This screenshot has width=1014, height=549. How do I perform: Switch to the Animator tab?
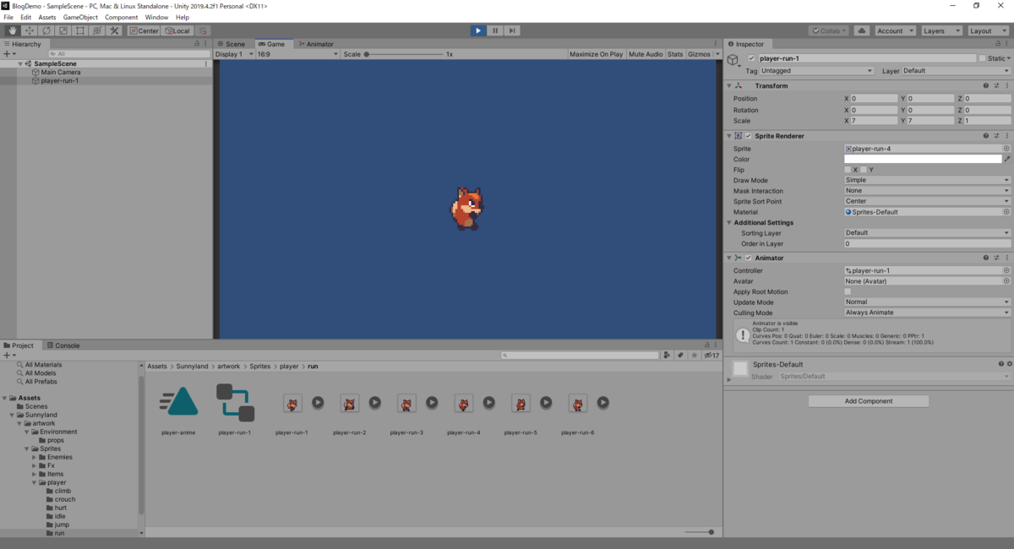point(315,44)
